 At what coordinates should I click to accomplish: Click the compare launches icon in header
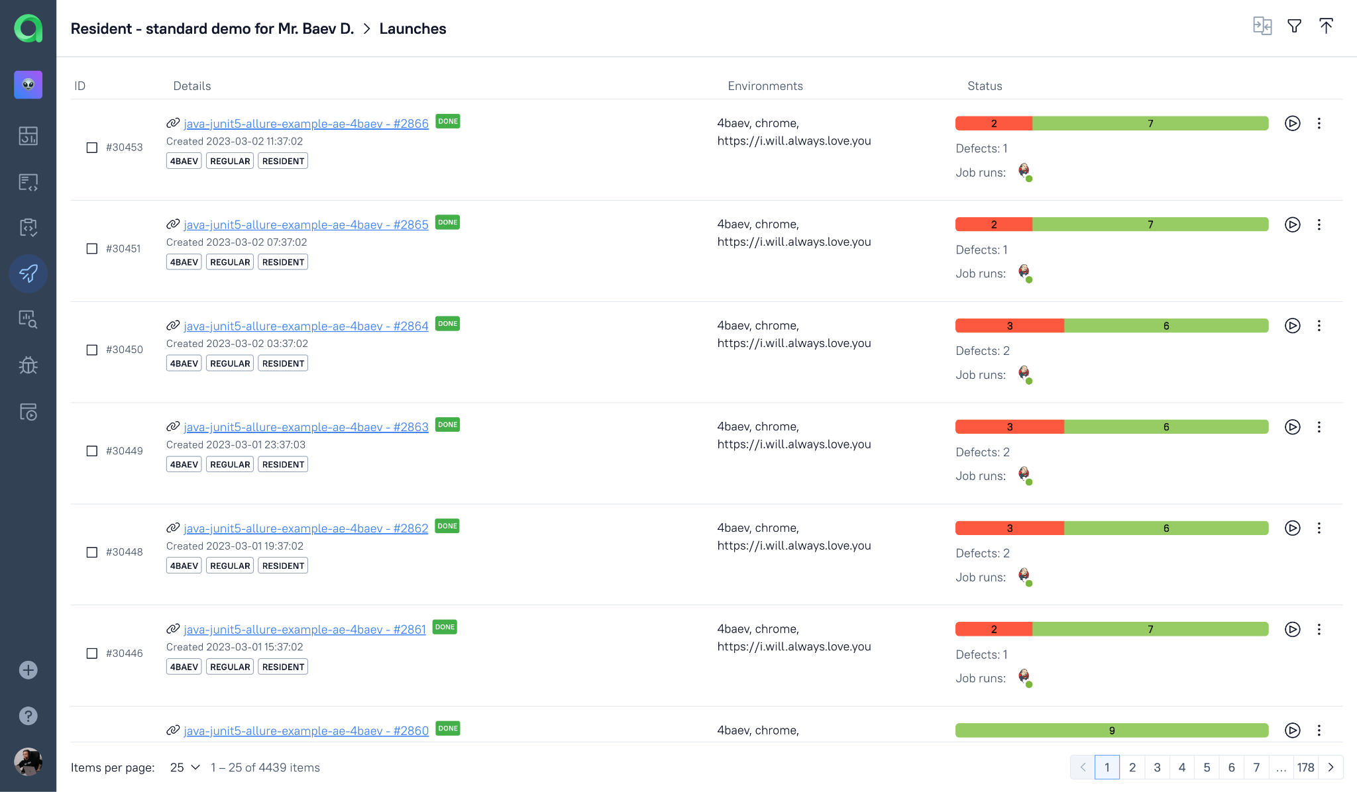coord(1262,26)
